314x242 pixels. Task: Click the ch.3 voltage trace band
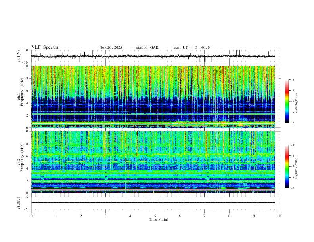point(153,202)
